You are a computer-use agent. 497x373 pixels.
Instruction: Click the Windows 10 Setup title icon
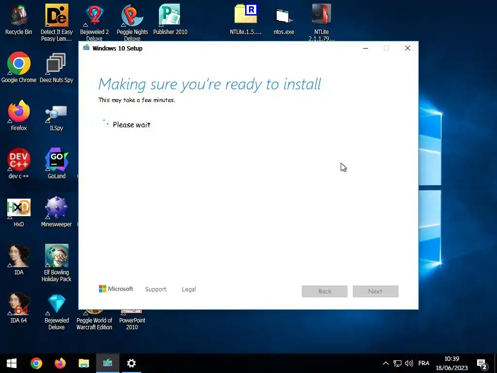[86, 48]
